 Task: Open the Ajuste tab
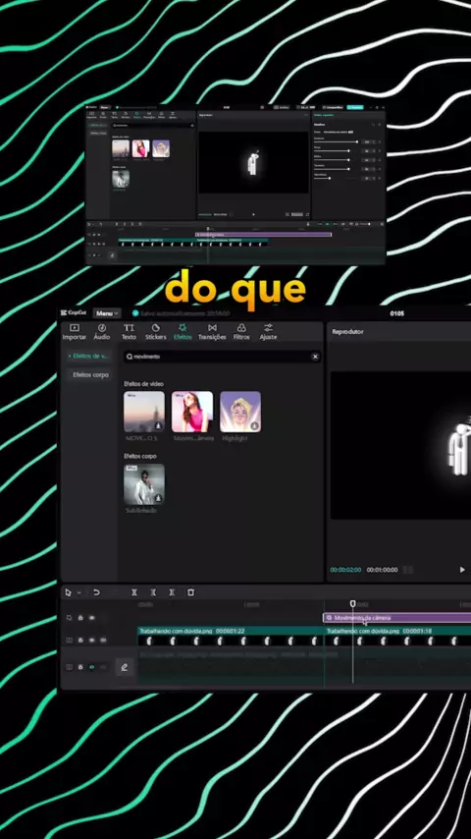pos(269,332)
